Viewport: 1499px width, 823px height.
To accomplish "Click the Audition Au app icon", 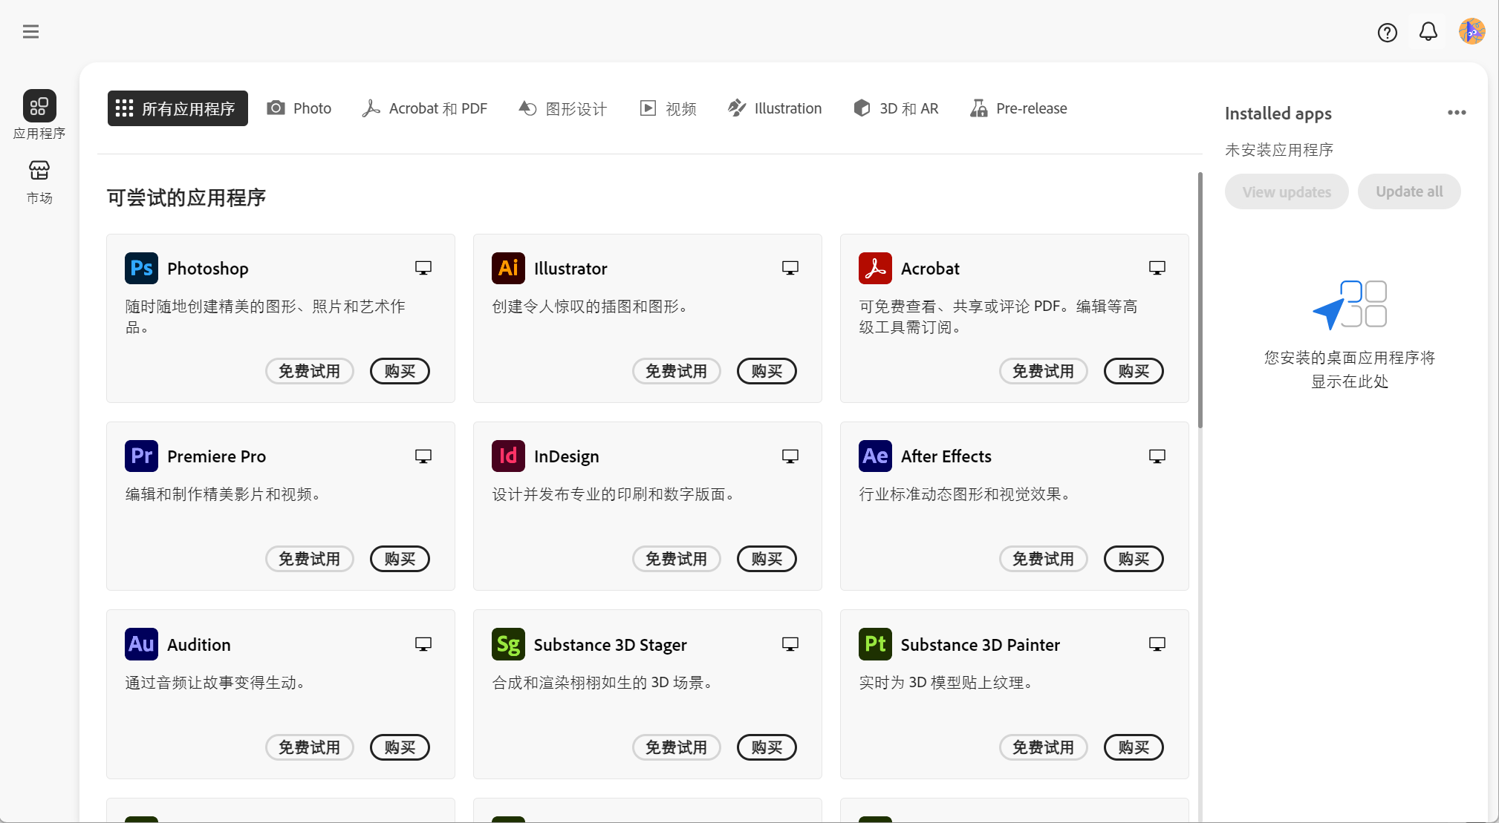I will [141, 645].
